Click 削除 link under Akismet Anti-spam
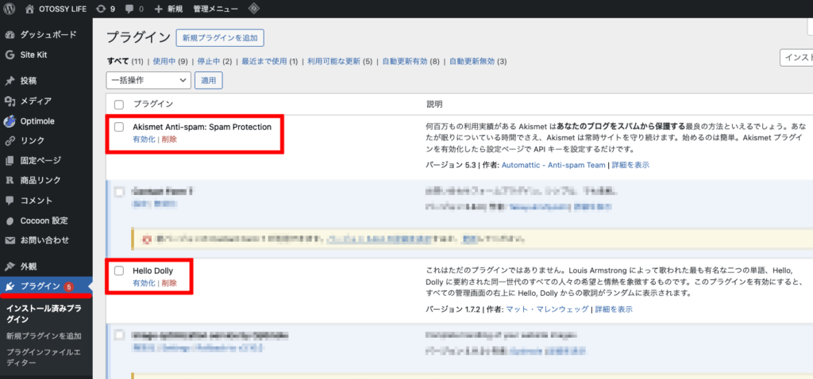Screen dimensions: 813x379 coord(169,139)
